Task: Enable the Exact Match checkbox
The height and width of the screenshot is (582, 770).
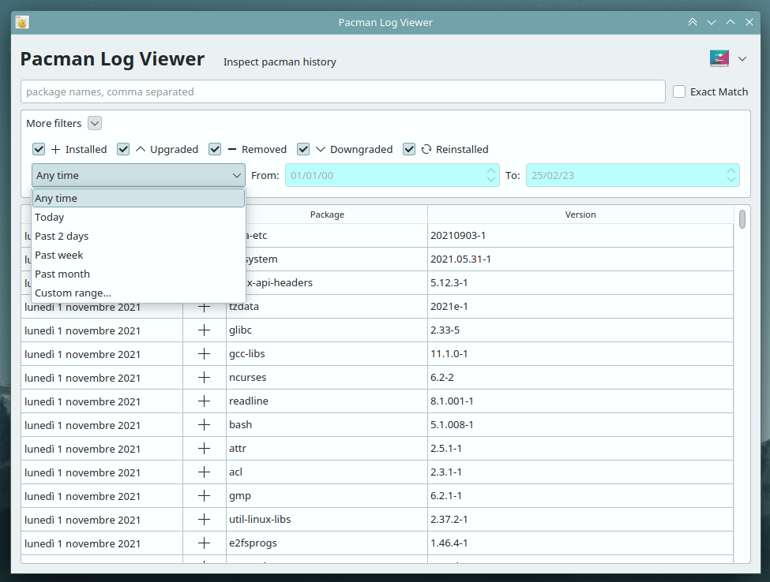Action: (x=678, y=91)
